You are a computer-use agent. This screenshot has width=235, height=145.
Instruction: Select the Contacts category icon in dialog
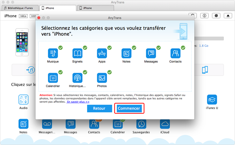click(x=175, y=53)
